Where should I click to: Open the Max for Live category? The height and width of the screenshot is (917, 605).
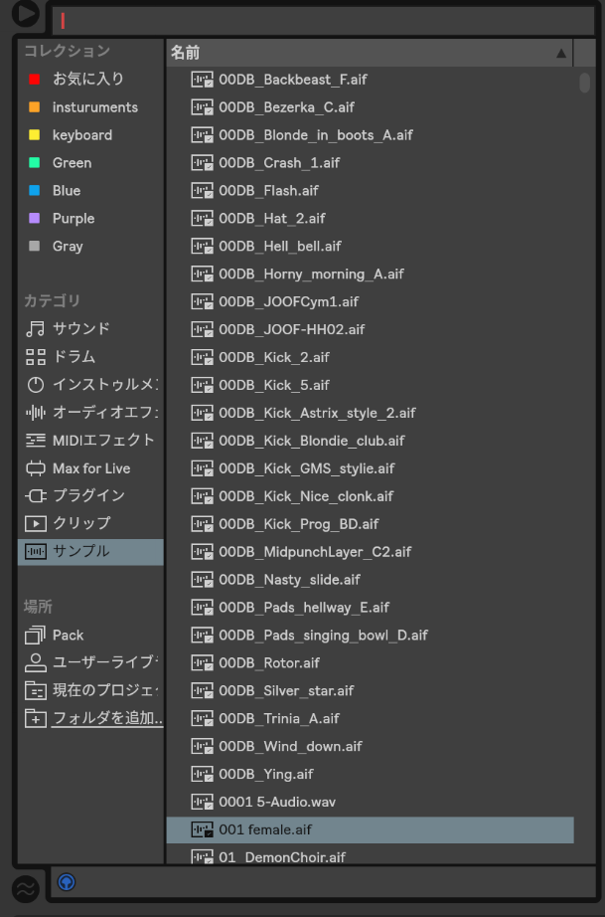click(90, 467)
